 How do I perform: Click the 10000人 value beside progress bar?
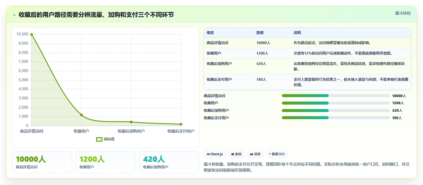coord(399,96)
